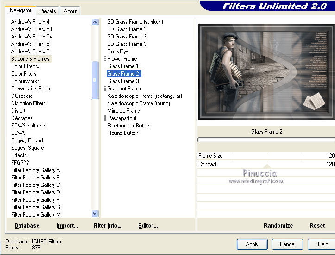Click the Apply button
335x255 pixels.
tap(252, 244)
